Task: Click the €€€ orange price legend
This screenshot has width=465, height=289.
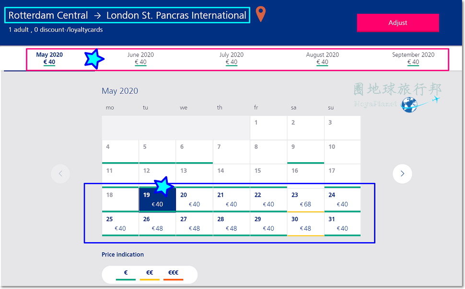Action: coord(173,275)
